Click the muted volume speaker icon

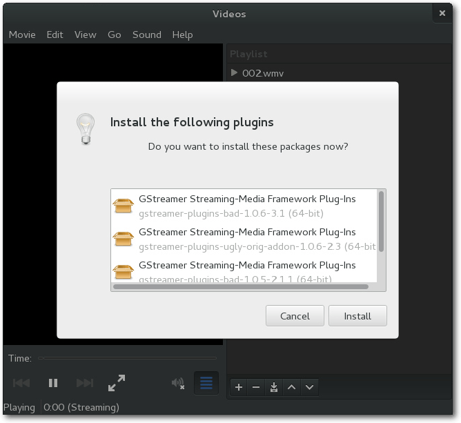point(178,383)
